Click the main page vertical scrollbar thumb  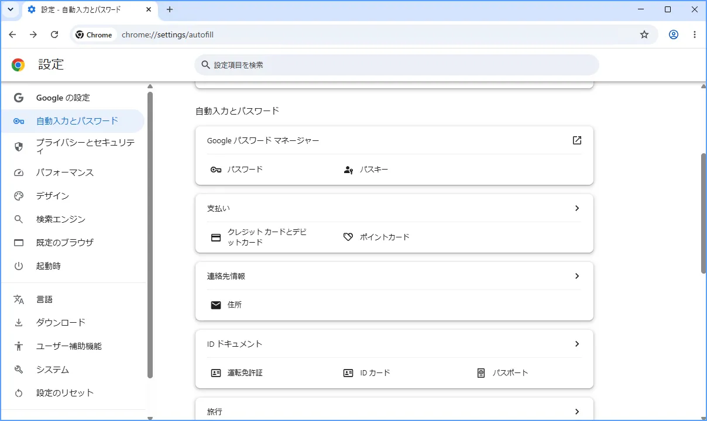click(x=703, y=213)
